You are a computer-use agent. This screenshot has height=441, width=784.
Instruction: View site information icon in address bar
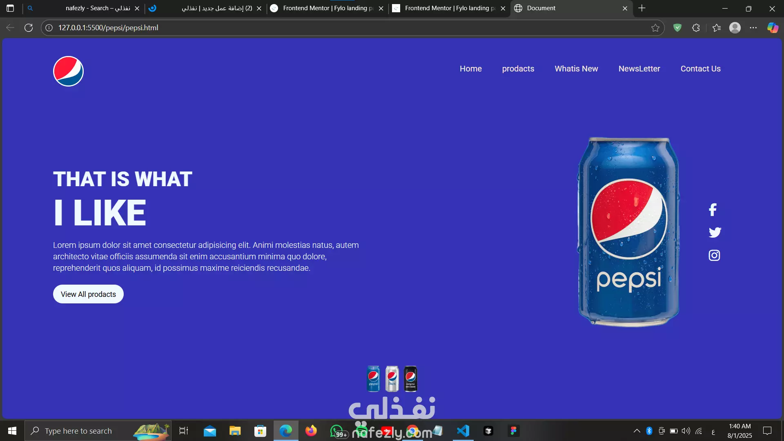pos(49,28)
